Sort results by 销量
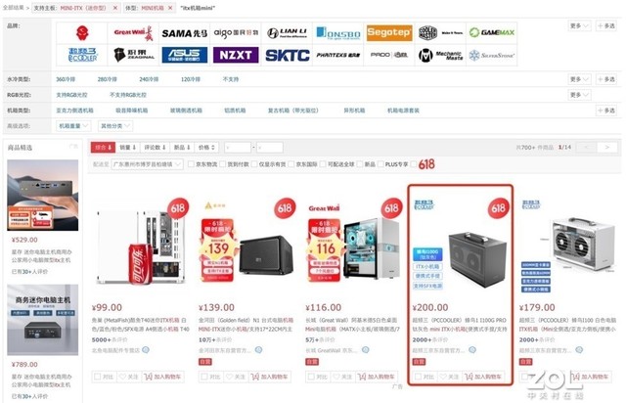 click(128, 148)
